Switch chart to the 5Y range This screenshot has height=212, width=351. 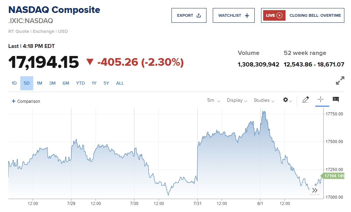click(106, 83)
